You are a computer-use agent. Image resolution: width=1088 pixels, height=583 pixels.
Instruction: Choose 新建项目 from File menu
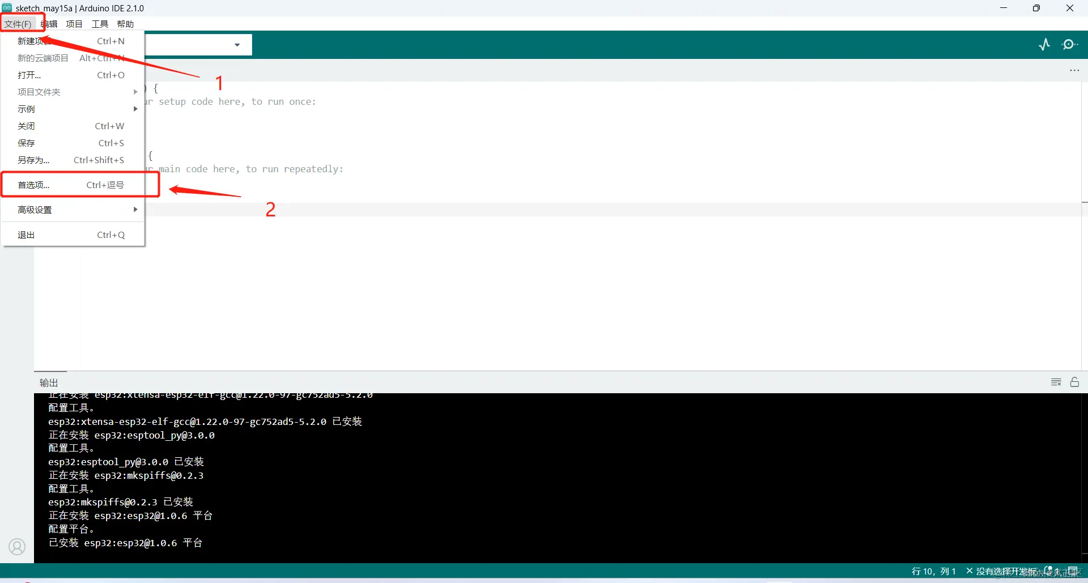pyautogui.click(x=73, y=41)
